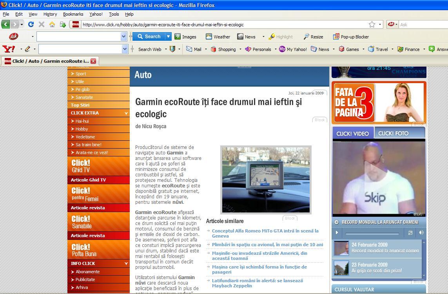The height and width of the screenshot is (294, 448).
Task: Click the Yahoo toolbar shield icon
Action: 172,49
